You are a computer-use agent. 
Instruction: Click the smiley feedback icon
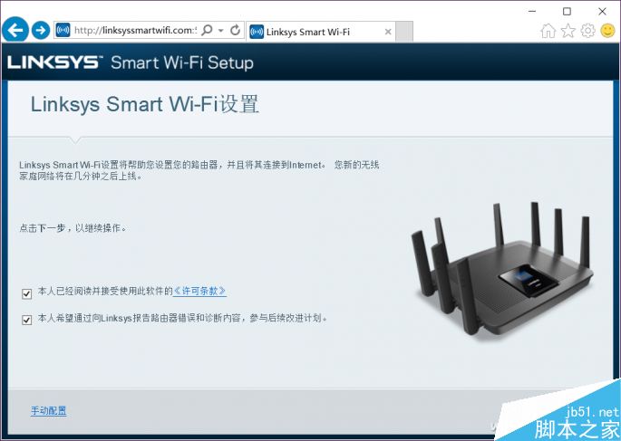(608, 31)
